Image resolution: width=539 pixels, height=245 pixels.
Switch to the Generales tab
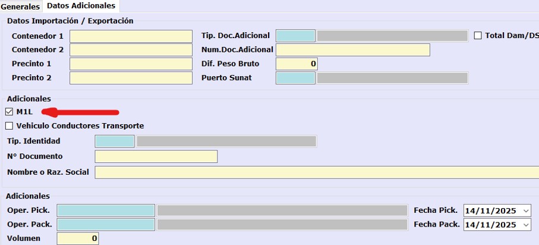pyautogui.click(x=20, y=6)
